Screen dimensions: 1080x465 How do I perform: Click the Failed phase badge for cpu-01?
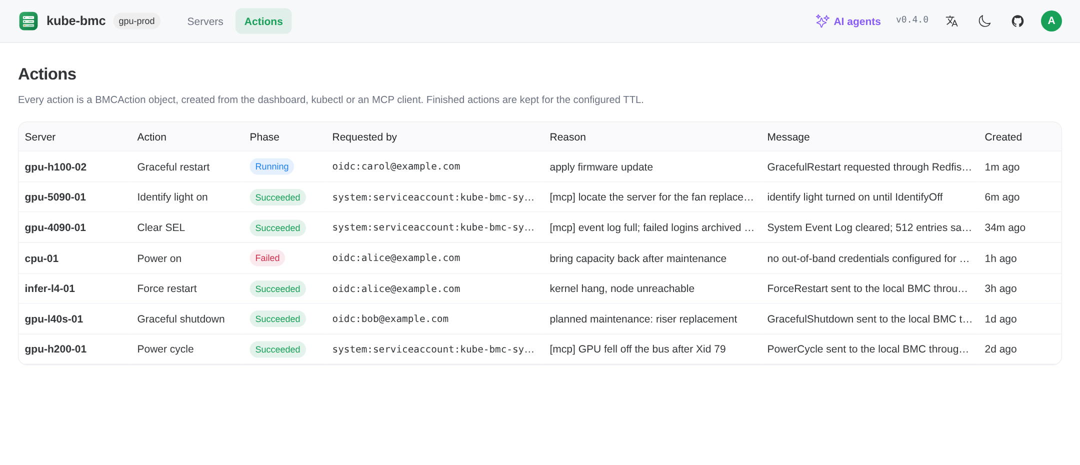pos(267,258)
